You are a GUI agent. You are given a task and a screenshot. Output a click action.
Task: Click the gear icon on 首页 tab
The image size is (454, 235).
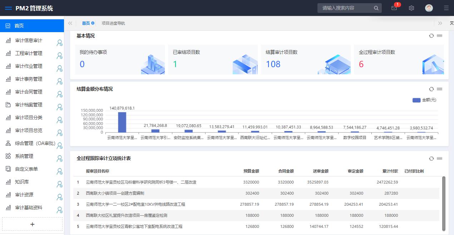93,23
